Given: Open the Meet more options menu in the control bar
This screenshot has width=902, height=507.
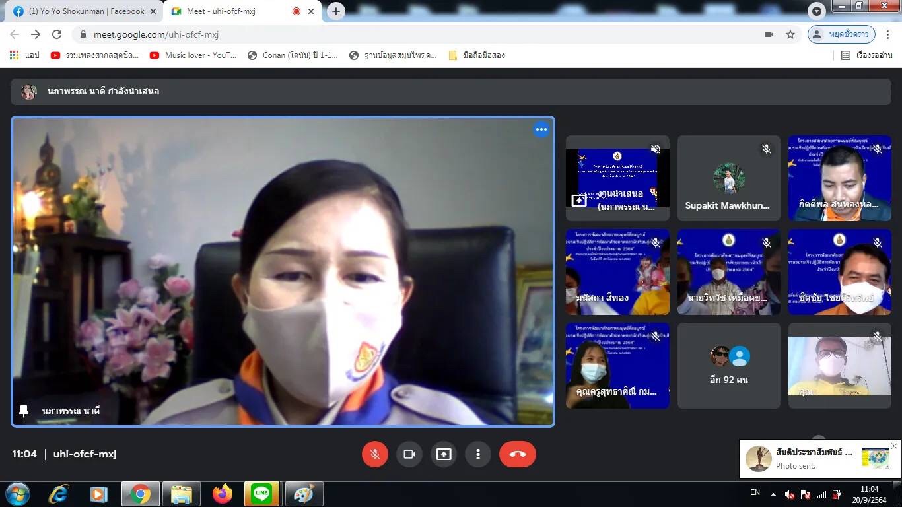Looking at the screenshot, I should 477,454.
